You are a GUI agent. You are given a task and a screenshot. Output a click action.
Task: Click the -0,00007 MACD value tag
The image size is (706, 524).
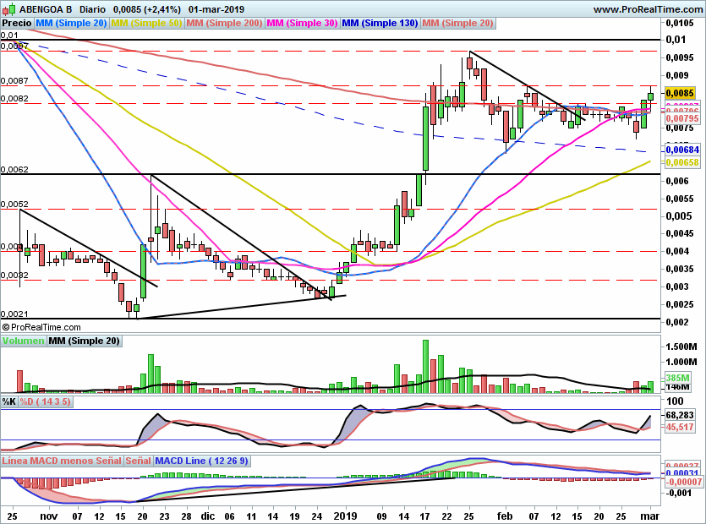point(683,482)
